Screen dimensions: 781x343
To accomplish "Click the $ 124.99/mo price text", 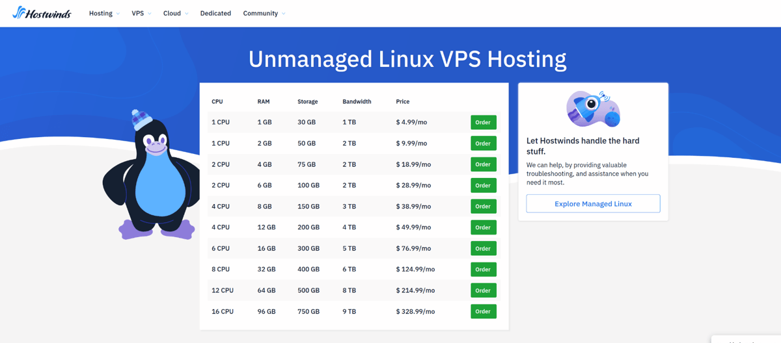I will tap(415, 269).
